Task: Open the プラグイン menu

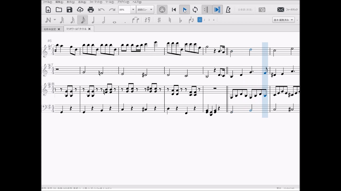Action: coord(123,2)
